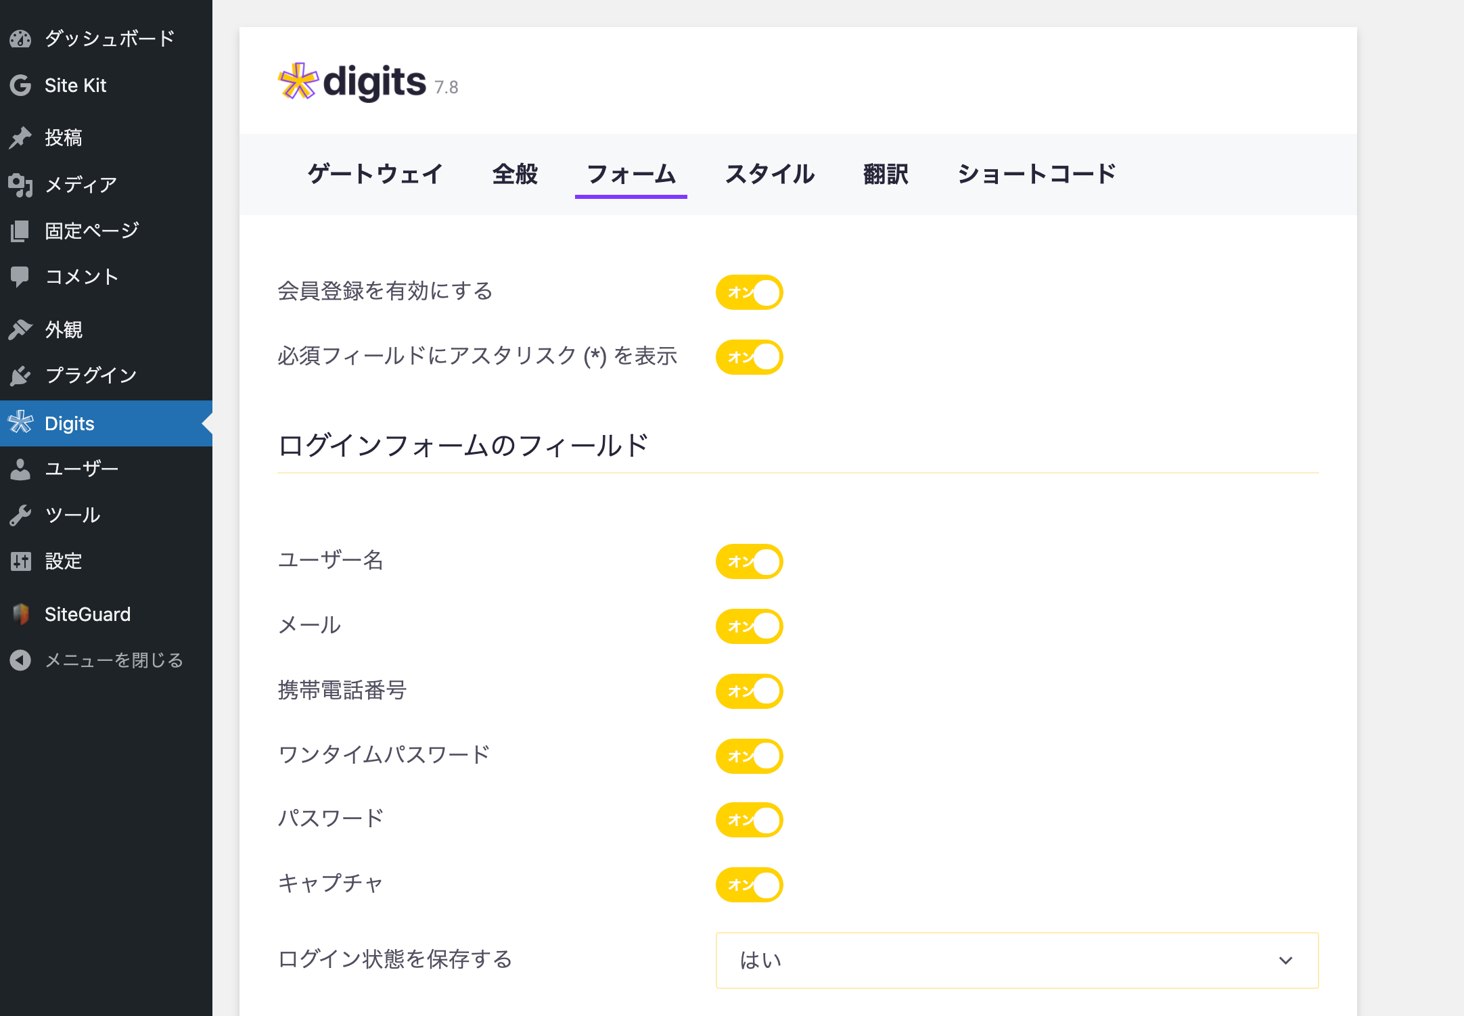The width and height of the screenshot is (1464, 1016).
Task: Click the collapse arrow icon beside メニューを閉じる
Action: tap(20, 660)
